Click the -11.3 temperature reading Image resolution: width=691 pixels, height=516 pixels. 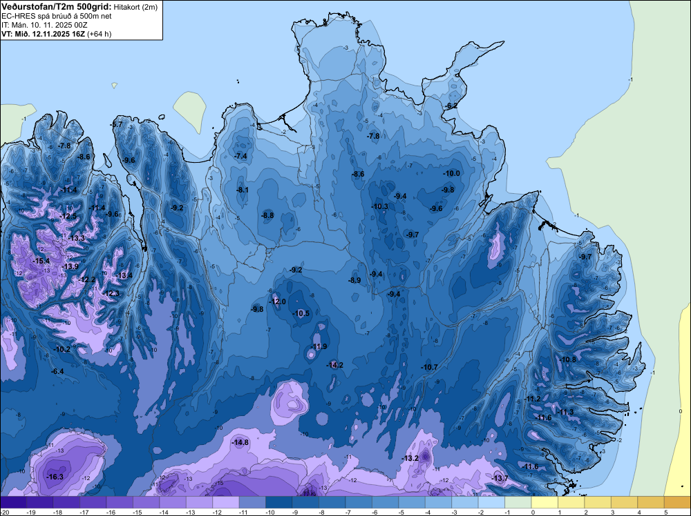pos(565,413)
